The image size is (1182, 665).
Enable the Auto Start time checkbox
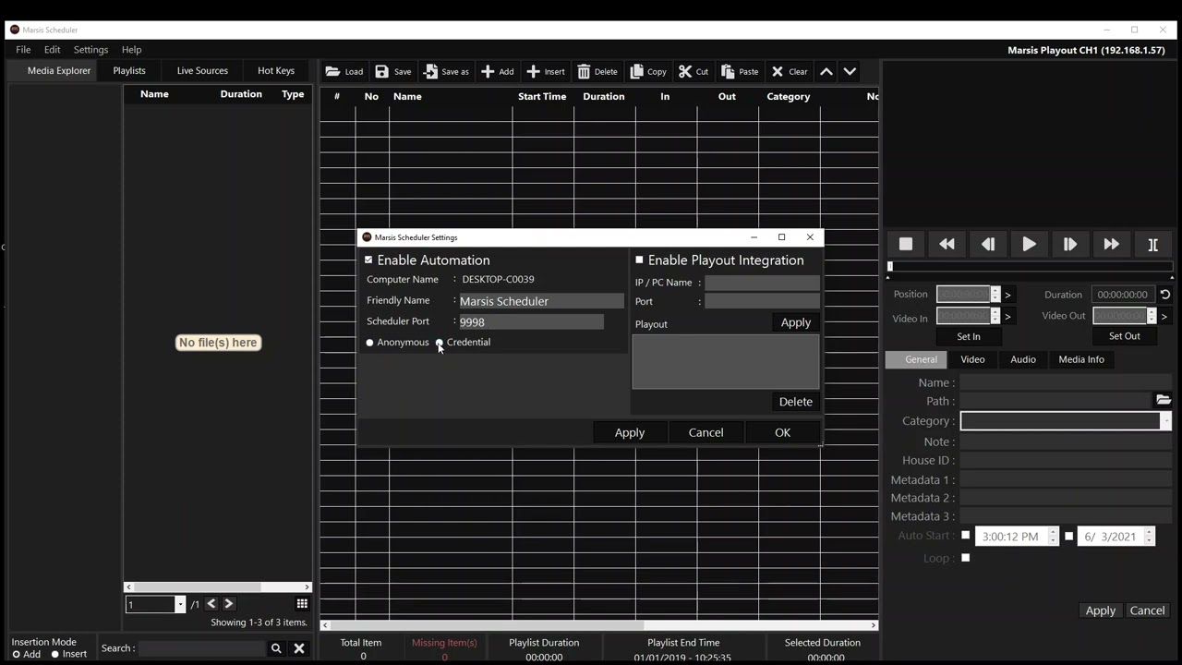(x=966, y=536)
